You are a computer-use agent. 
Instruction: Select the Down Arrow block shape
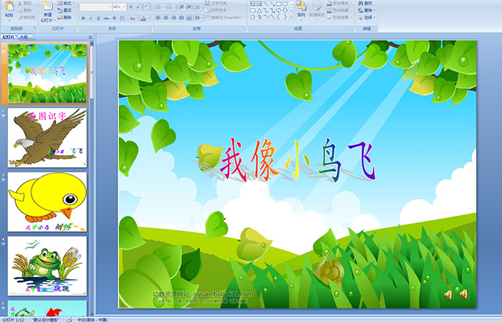point(285,11)
